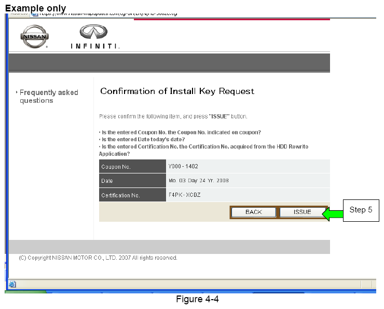Click the Certification No. value F4PK-XCBZ

[x=183, y=195]
